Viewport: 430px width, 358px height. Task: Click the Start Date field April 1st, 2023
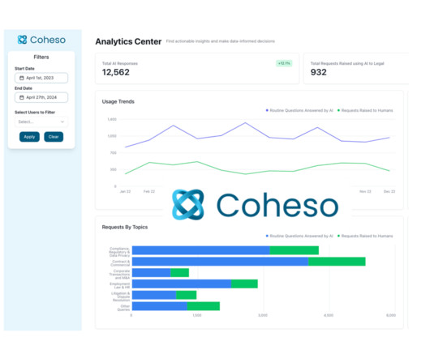(x=41, y=78)
